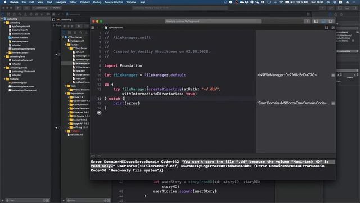The width and height of the screenshot is (360, 203).
Task: Run playground code with the gutter play button
Action: (x=99, y=113)
